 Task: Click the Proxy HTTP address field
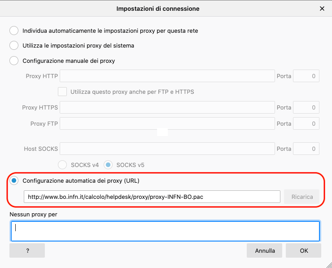tap(167, 76)
